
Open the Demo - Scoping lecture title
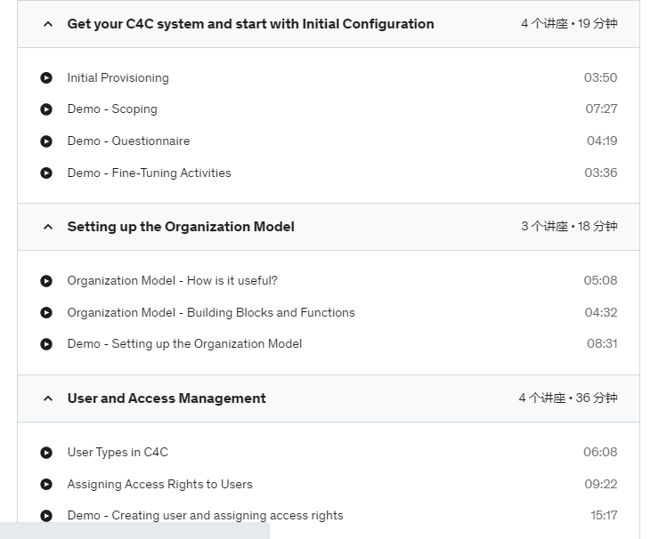112,109
